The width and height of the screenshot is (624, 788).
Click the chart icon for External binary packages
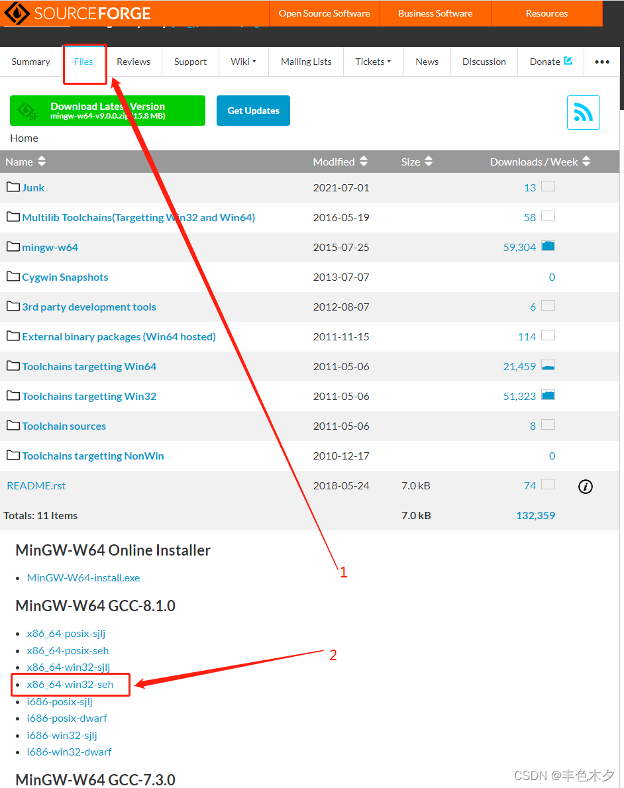(x=548, y=335)
